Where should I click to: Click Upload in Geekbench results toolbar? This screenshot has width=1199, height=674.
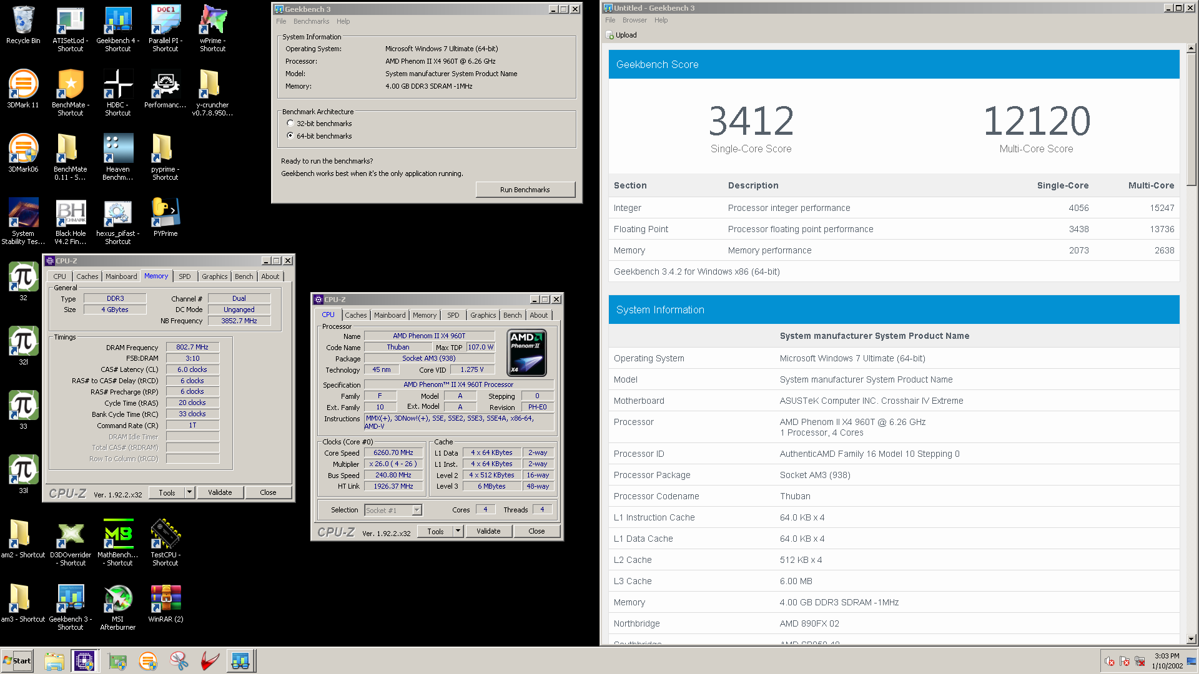621,35
